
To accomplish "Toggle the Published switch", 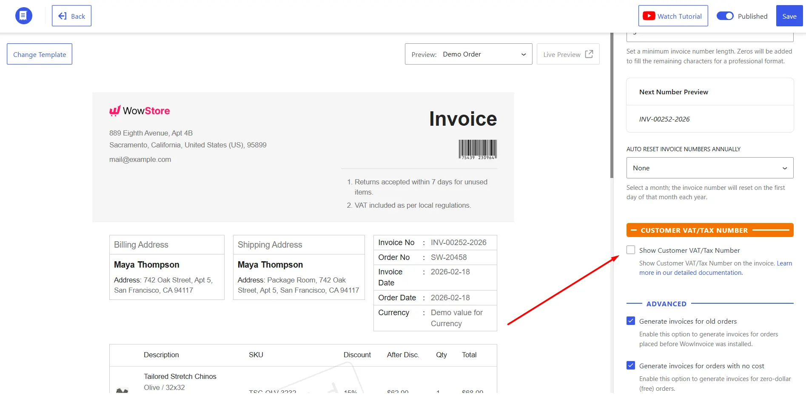I will (x=725, y=16).
